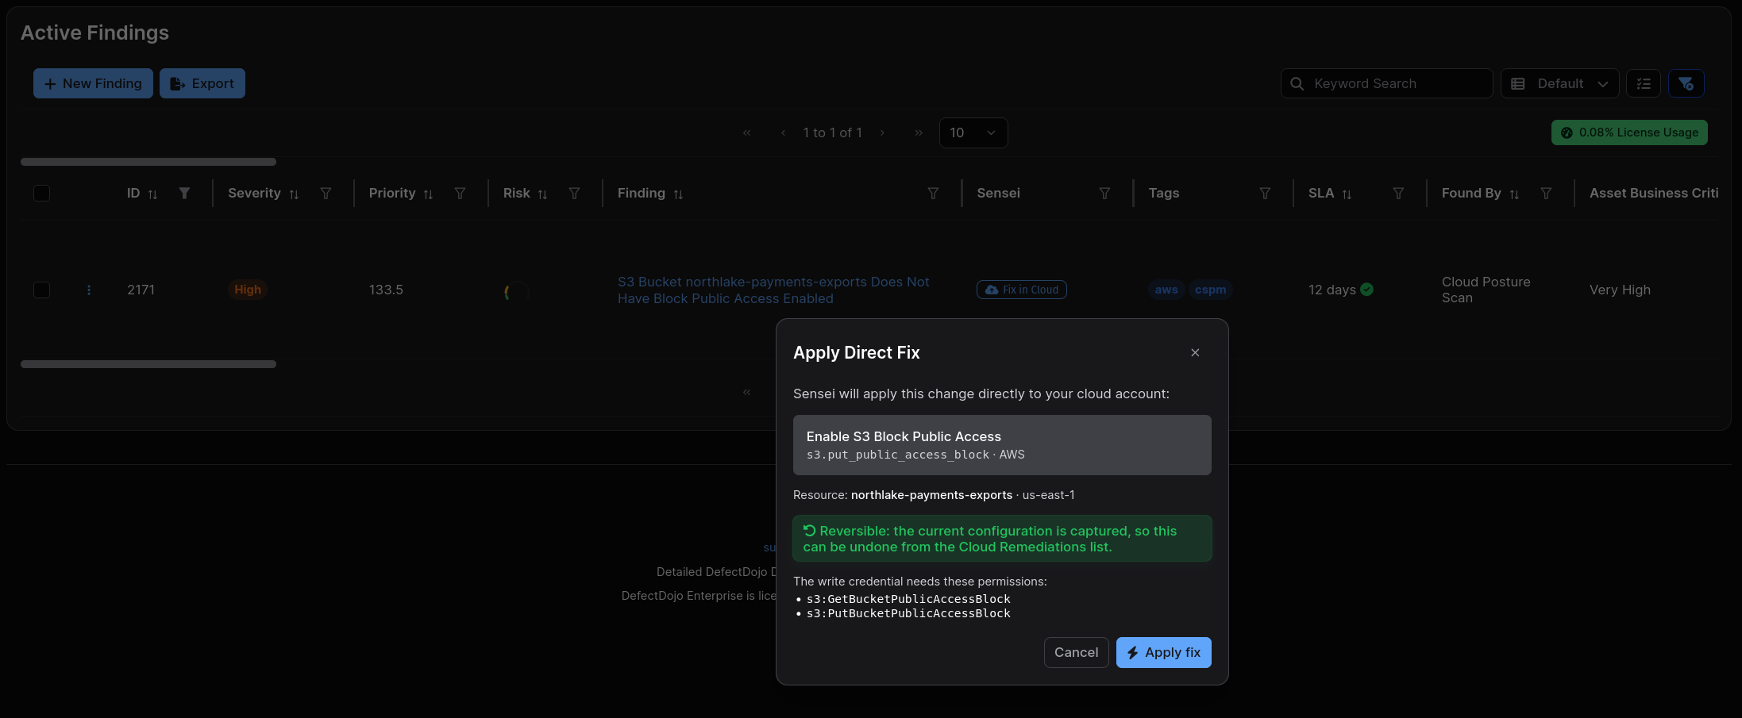Filter the Priority column
This screenshot has width=1742, height=718.
460,193
